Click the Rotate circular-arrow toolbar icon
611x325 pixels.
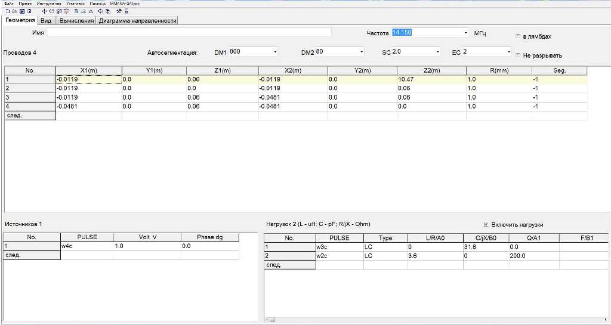51,11
